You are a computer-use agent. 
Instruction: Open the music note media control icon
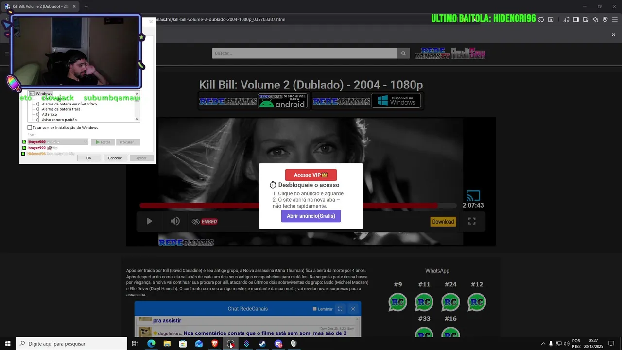pyautogui.click(x=566, y=19)
